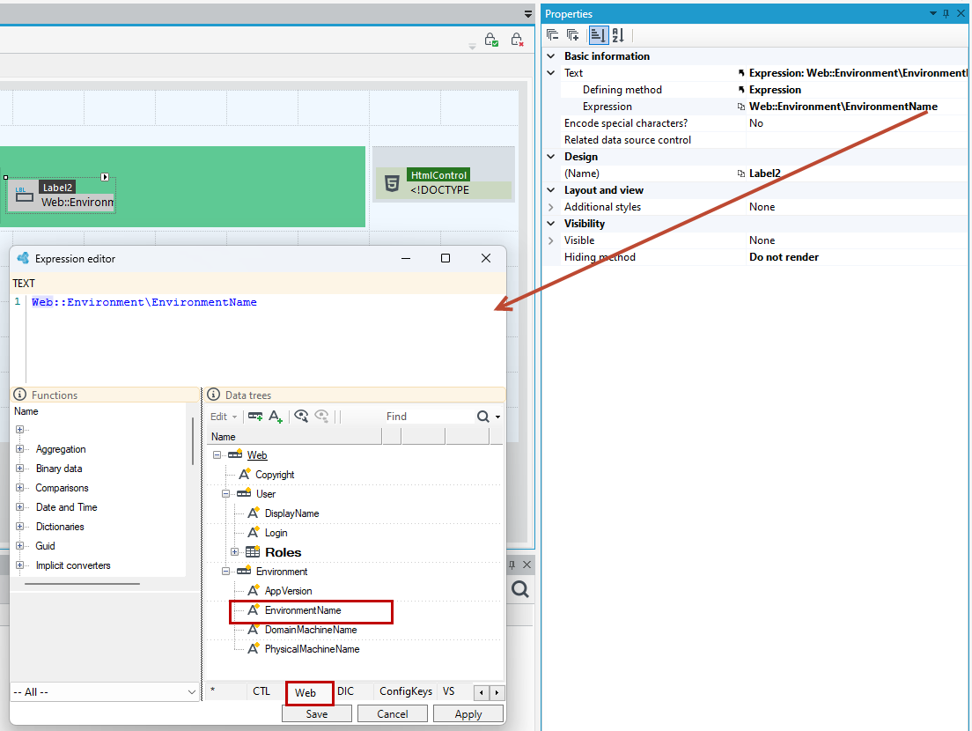The image size is (972, 731).
Task: Open the '-- All --' functions filter dropdown
Action: coord(105,692)
